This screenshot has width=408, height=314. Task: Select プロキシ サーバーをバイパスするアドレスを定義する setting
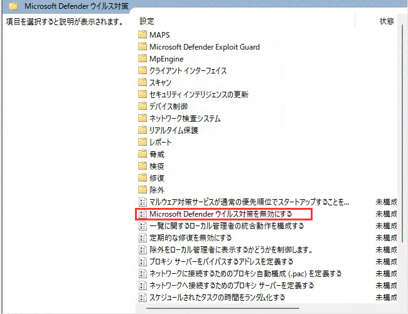pos(222,261)
